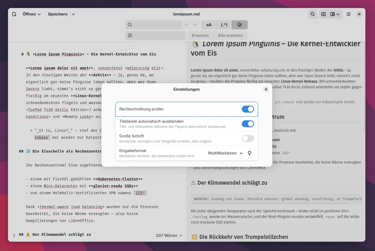
Task: Open the MultiMarkdown Eingabeformat dropdown
Action: pyautogui.click(x=225, y=153)
